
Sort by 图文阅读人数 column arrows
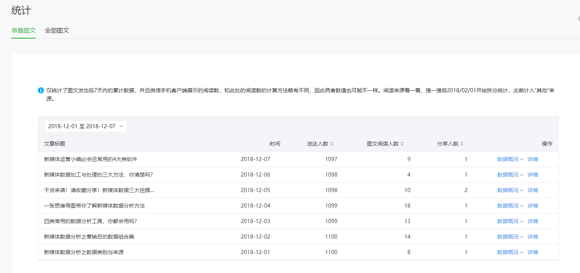402,144
